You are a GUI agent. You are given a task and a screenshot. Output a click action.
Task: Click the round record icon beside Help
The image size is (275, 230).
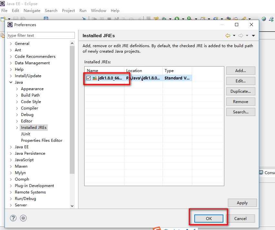coord(23,218)
